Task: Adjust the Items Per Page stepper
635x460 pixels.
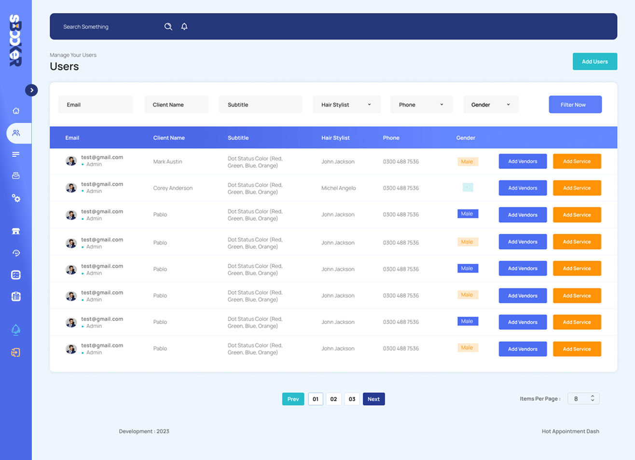Action: click(x=592, y=399)
